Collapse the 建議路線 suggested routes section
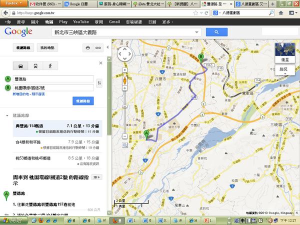 coord(7,115)
